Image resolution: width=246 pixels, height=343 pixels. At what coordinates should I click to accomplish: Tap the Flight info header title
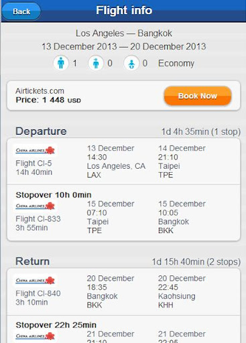pyautogui.click(x=124, y=10)
